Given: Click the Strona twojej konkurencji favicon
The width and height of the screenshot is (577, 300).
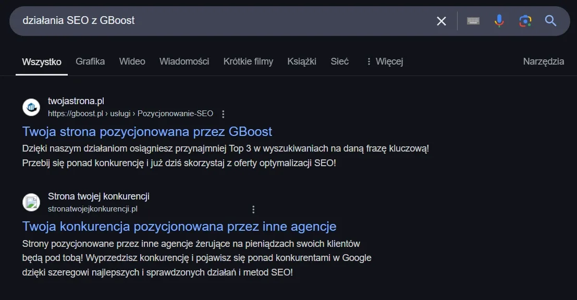Looking at the screenshot, I should coord(31,202).
